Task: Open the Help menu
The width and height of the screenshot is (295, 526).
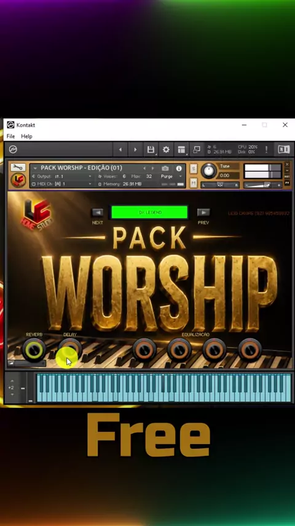Action: pos(26,136)
